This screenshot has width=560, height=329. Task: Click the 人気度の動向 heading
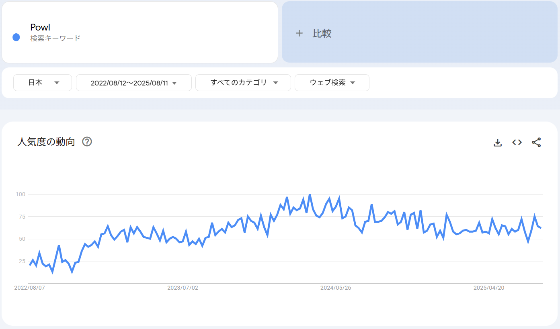tap(46, 142)
